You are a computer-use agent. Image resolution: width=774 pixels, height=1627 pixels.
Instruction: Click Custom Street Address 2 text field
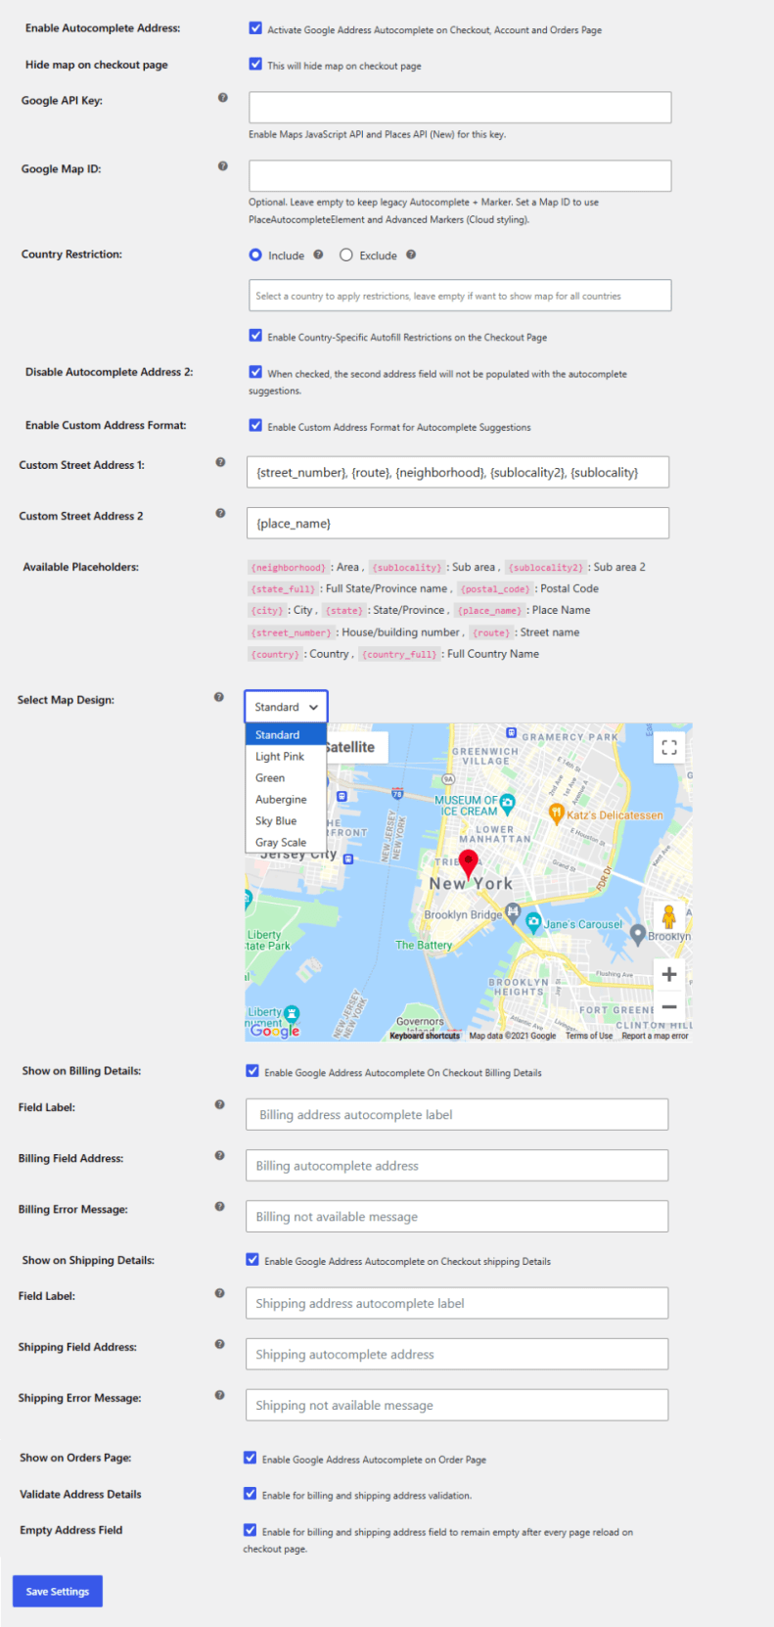coord(458,523)
